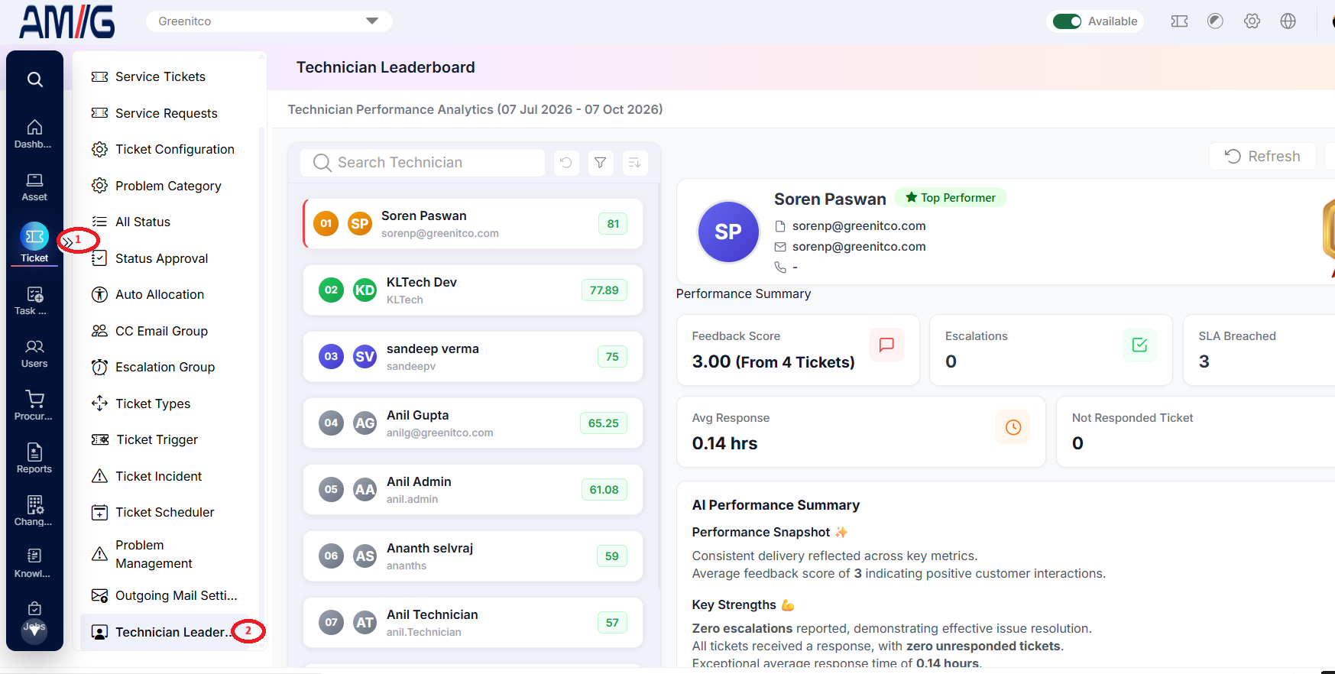Reset the technician search with undo icon
The image size is (1335, 674).
(x=566, y=163)
